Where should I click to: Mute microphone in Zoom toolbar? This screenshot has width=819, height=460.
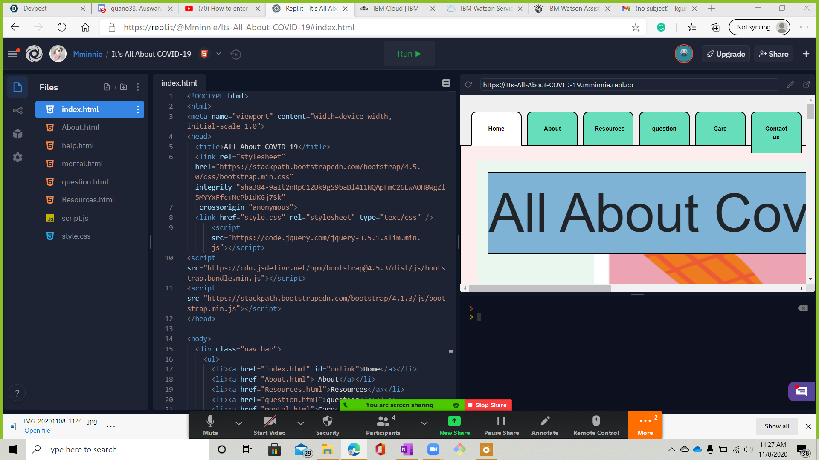[x=210, y=425]
